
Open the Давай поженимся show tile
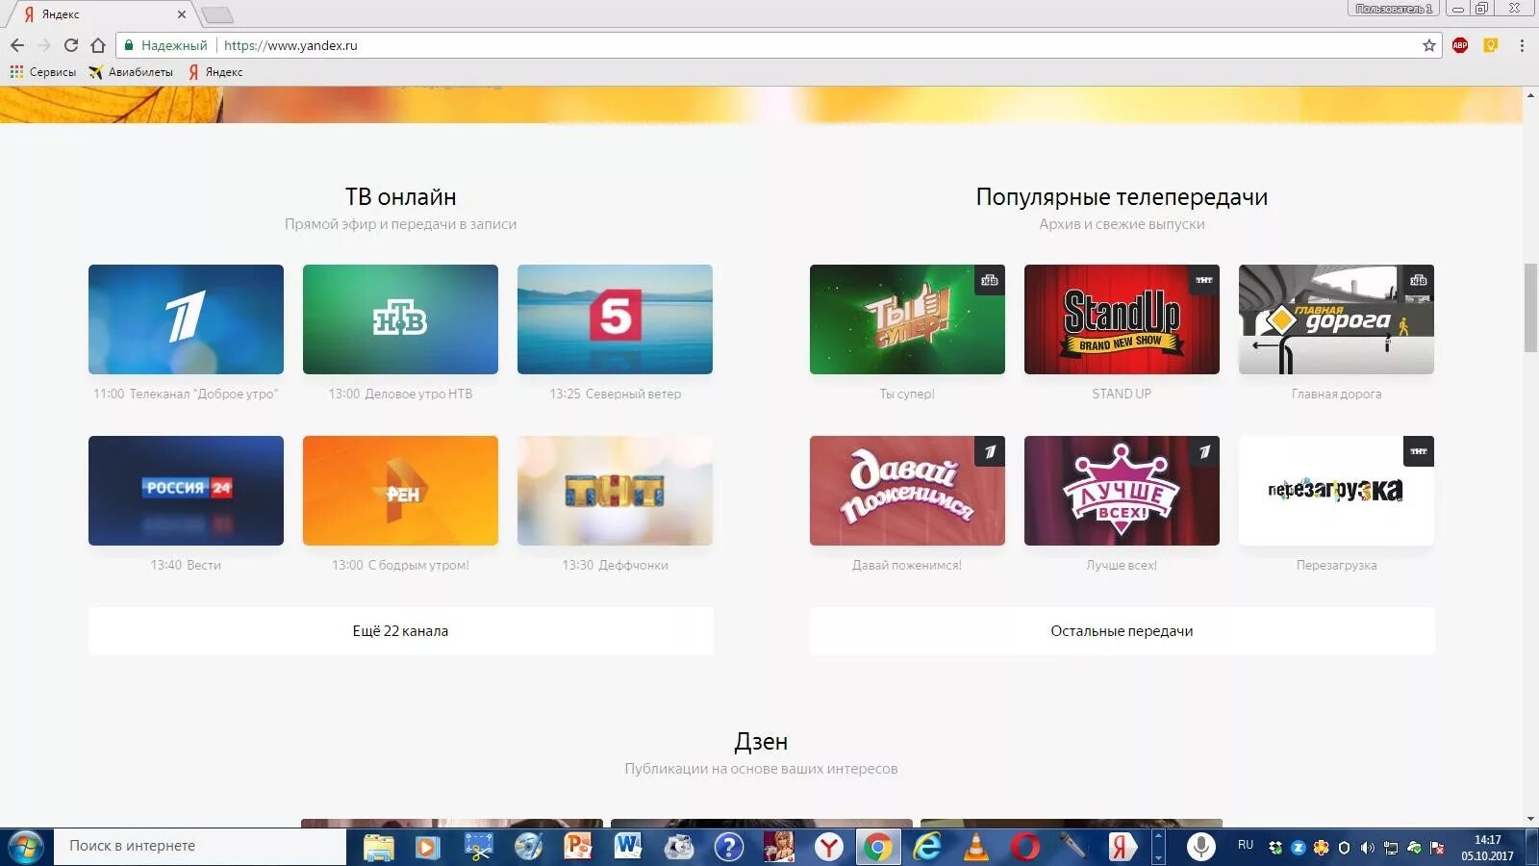[x=907, y=491]
